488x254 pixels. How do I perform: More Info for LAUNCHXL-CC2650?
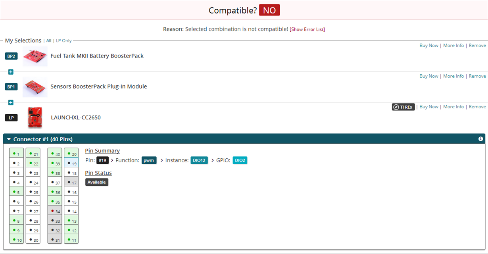pyautogui.click(x=453, y=107)
